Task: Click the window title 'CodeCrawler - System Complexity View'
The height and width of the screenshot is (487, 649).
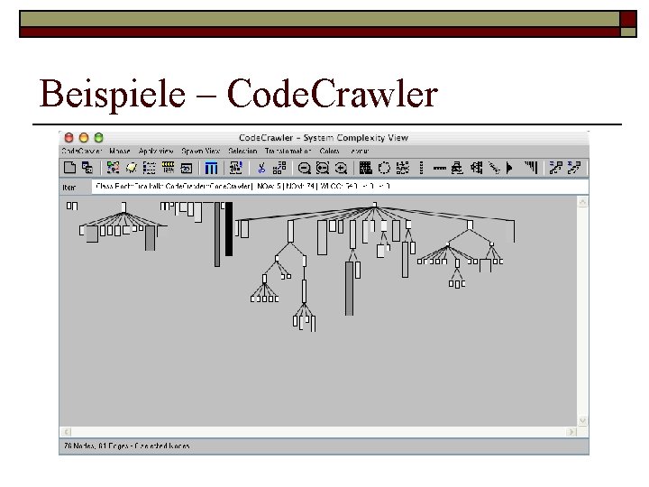Action: tap(324, 137)
